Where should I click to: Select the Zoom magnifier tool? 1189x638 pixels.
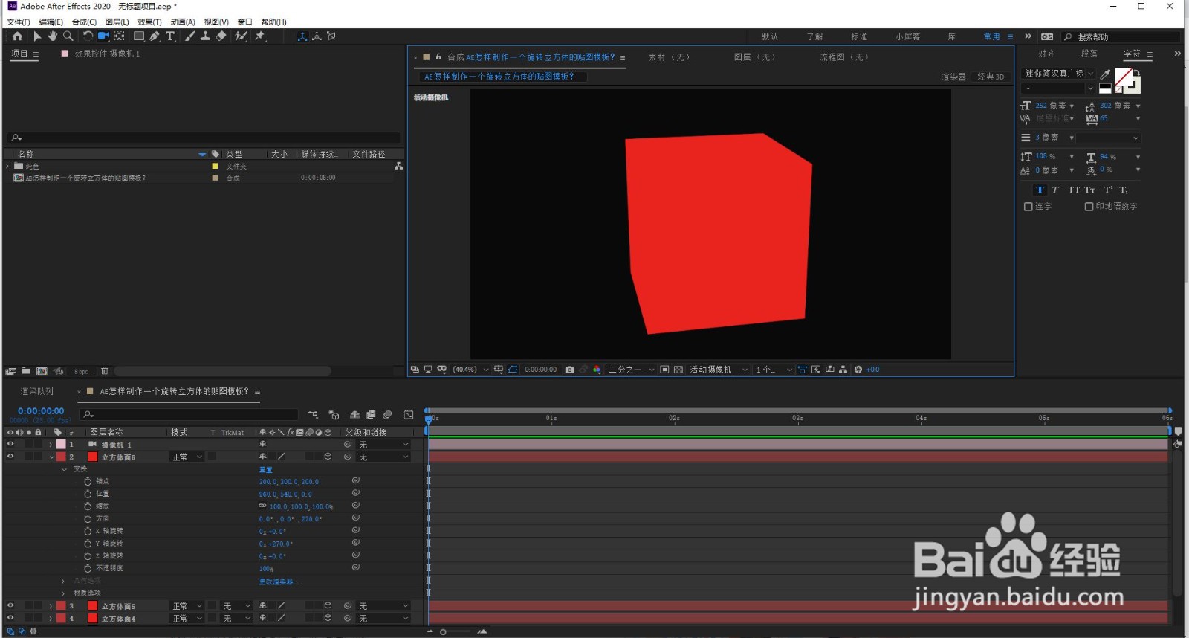(68, 36)
